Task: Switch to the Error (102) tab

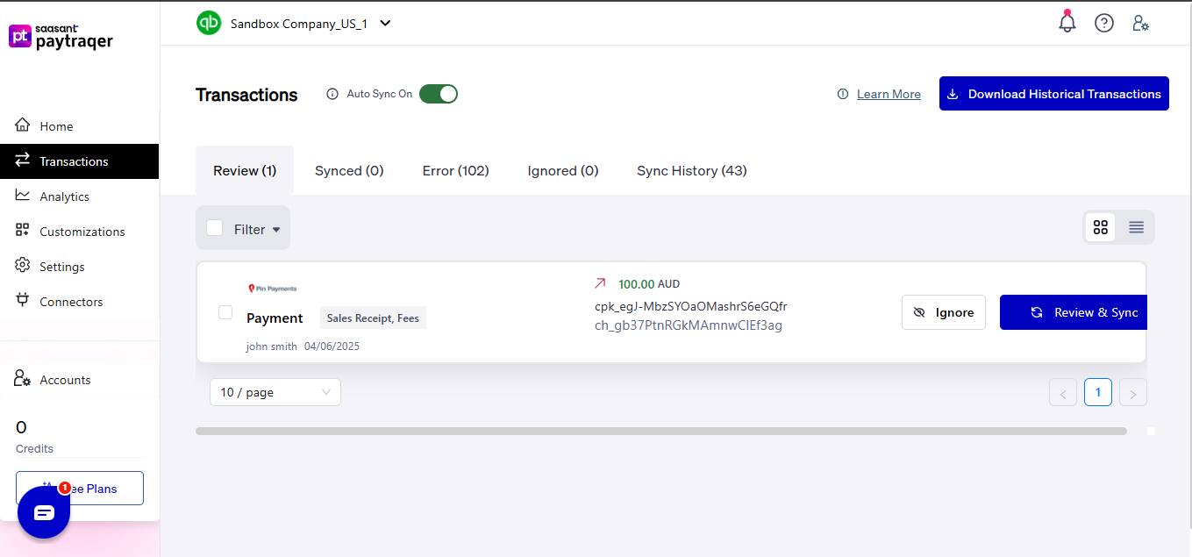Action: tap(455, 170)
